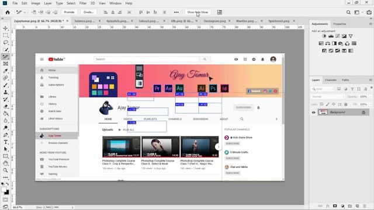Add a Brightness/Contrast adjustment
The height and width of the screenshot is (210, 374).
324,36
